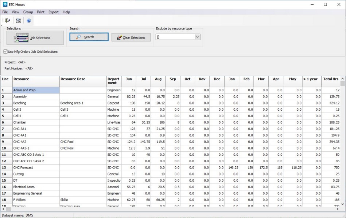Open the Print menu
This screenshot has width=346, height=218.
41,12
